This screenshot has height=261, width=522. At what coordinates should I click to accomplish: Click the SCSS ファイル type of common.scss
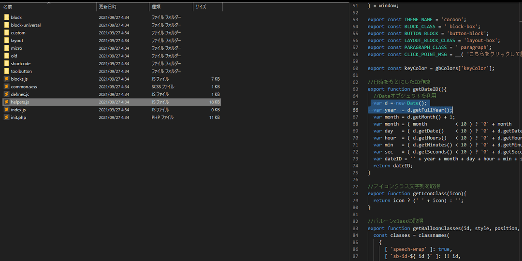(163, 87)
